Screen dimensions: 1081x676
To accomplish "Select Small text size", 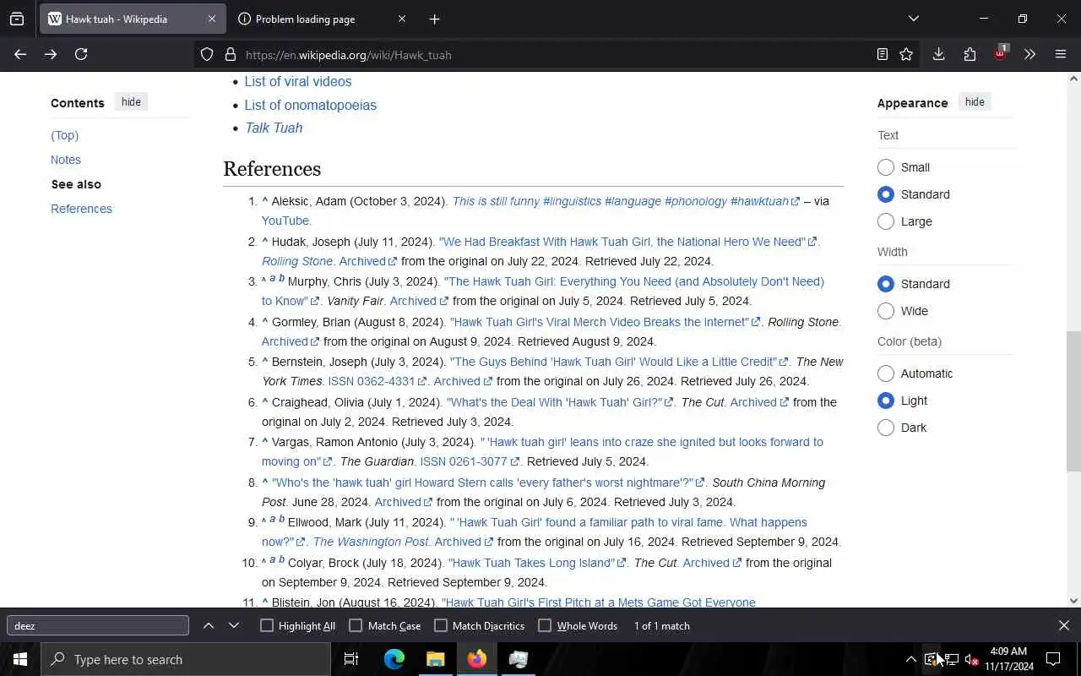I will (885, 167).
